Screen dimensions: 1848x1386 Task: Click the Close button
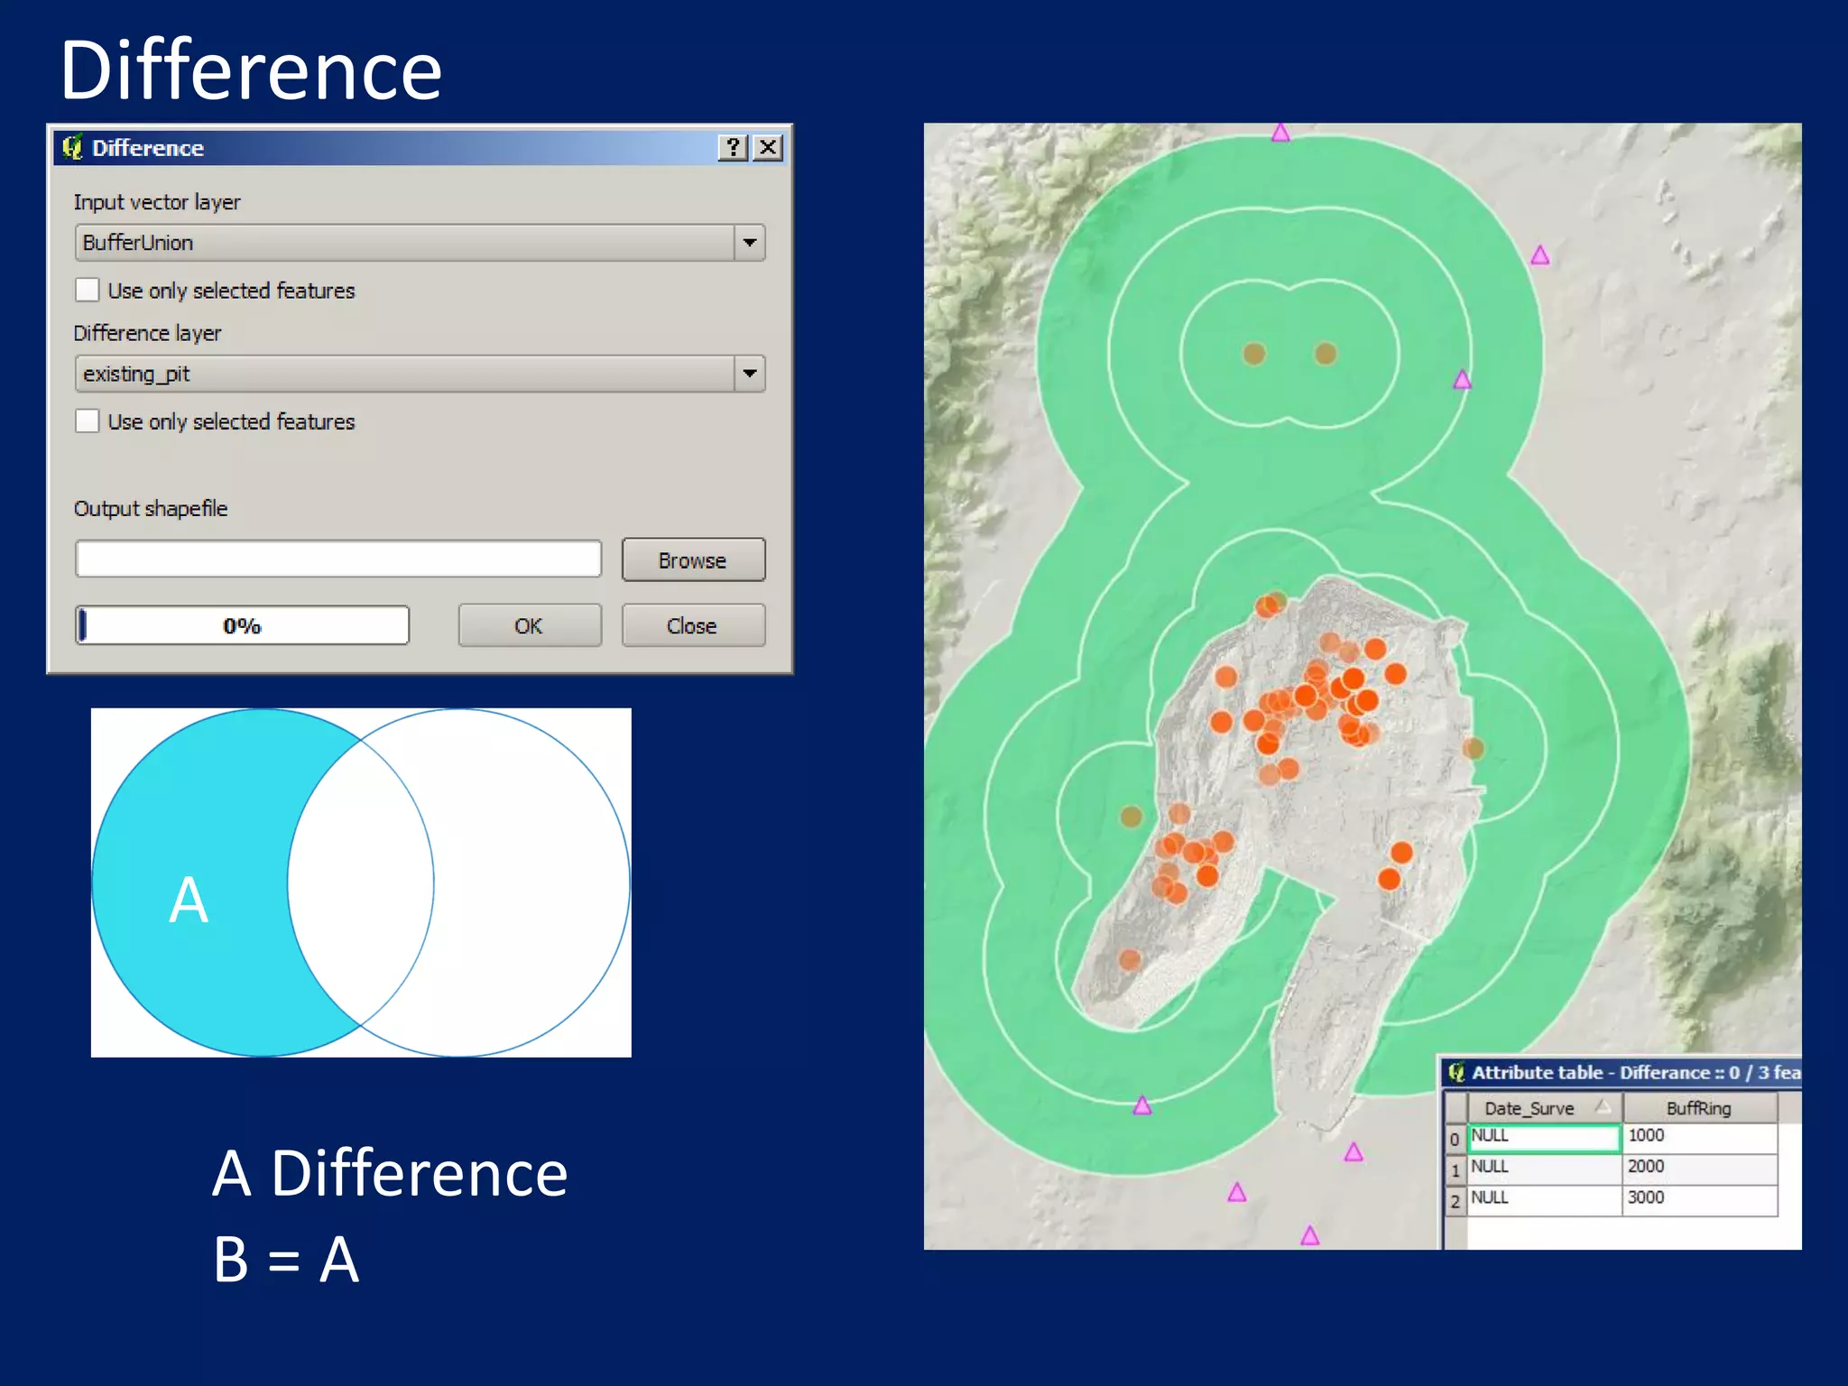coord(692,625)
